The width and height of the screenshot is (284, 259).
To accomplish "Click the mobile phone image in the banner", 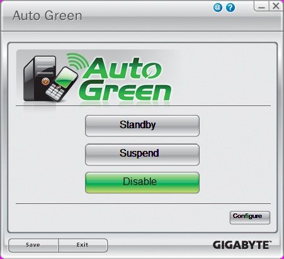I will [x=62, y=84].
